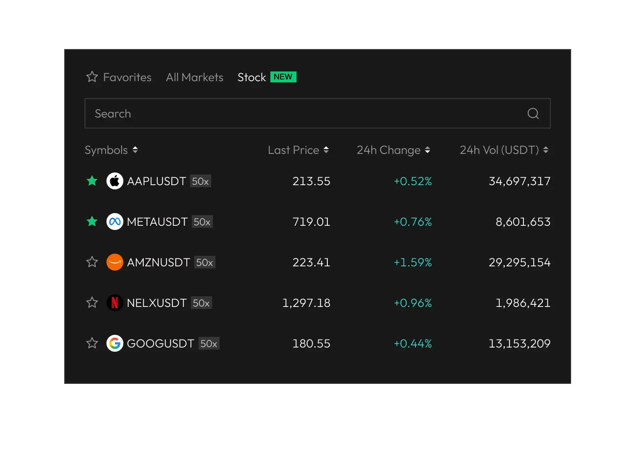629x457 pixels.
Task: Click the Meta logo icon
Action: click(114, 222)
